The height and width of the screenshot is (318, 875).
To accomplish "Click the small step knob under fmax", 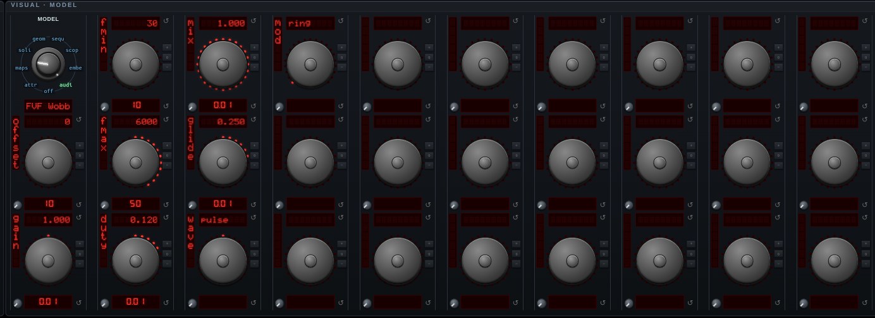I will 104,205.
